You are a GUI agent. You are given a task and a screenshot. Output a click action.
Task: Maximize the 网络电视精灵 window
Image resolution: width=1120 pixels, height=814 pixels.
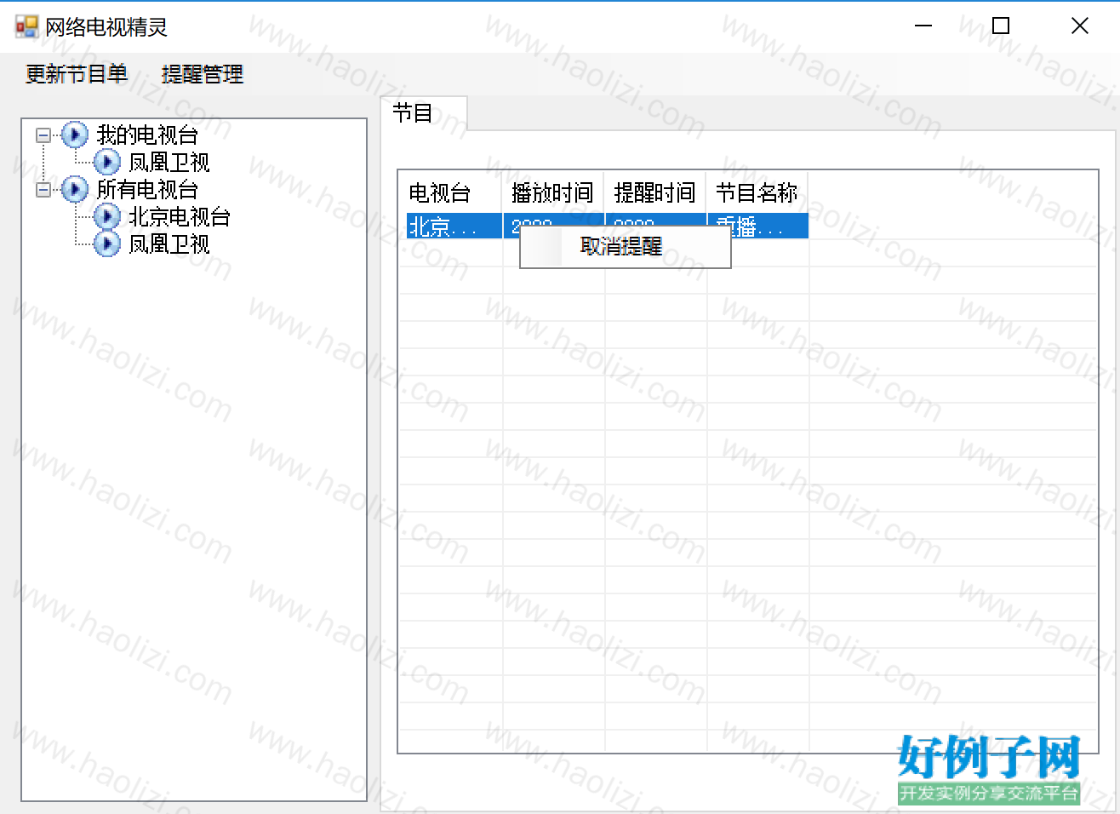(1001, 26)
